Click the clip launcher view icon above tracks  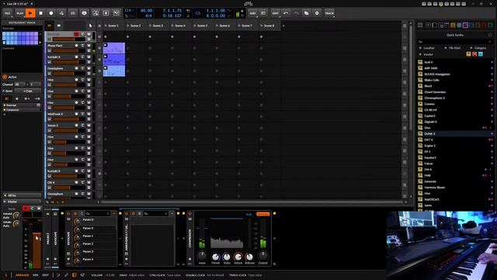coord(49,26)
